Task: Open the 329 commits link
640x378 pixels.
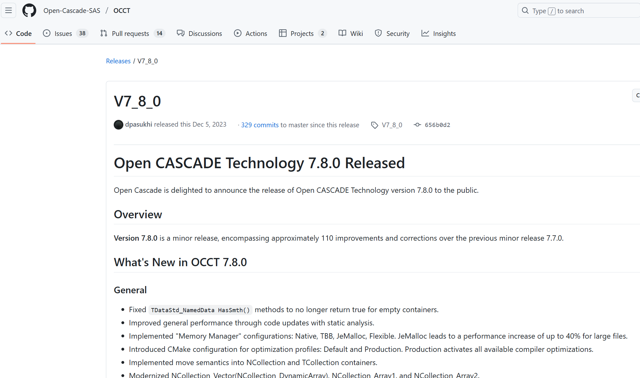Action: (x=260, y=125)
